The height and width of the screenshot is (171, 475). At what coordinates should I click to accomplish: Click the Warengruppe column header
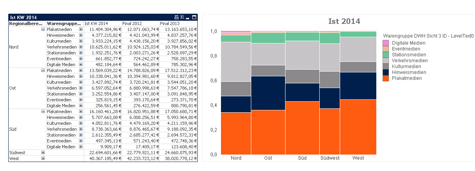pos(64,23)
